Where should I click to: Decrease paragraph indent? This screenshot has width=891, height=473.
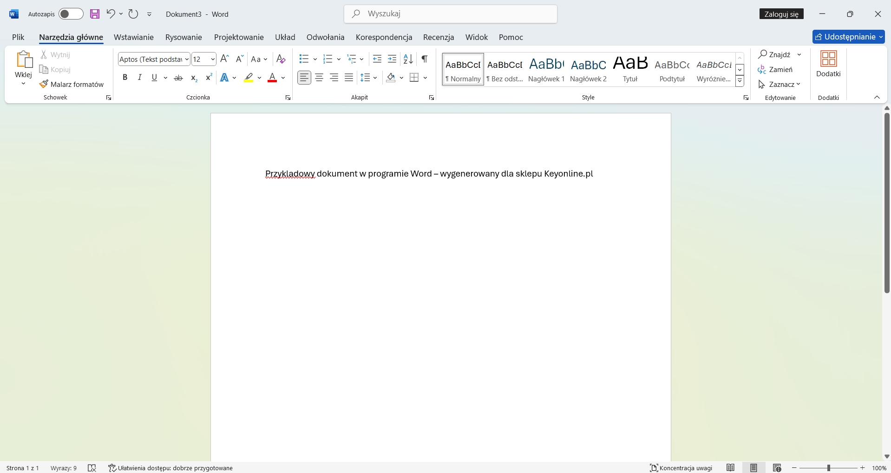(x=377, y=59)
